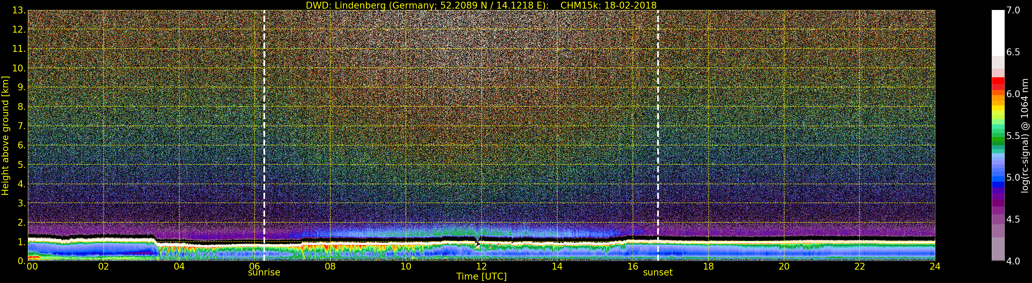Click the white dashed sunrise marker line
1032x283 pixels.
[264, 120]
